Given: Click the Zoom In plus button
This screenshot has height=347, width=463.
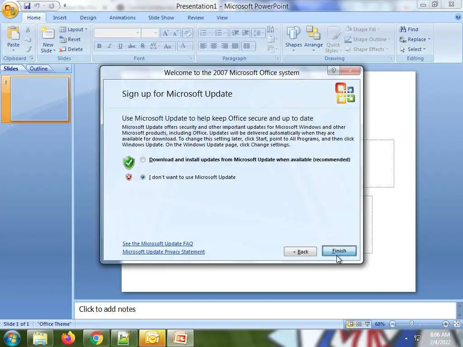Looking at the screenshot, I should tap(446, 324).
